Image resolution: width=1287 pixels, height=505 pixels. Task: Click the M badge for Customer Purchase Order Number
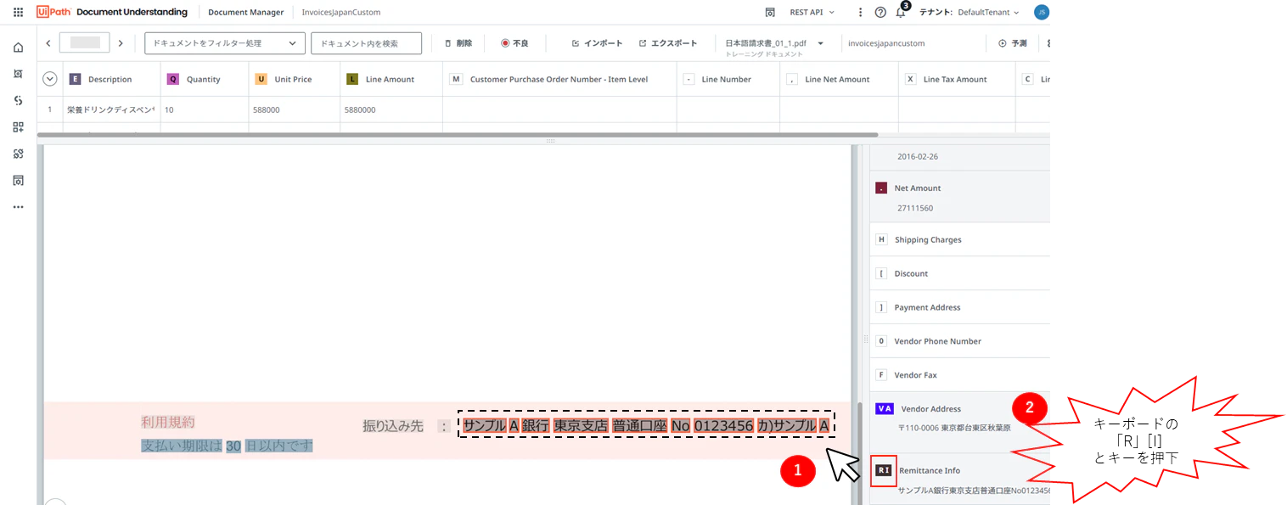[456, 79]
